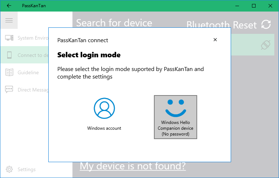Open the hamburger navigation menu
The height and width of the screenshot is (178, 279).
point(9,20)
